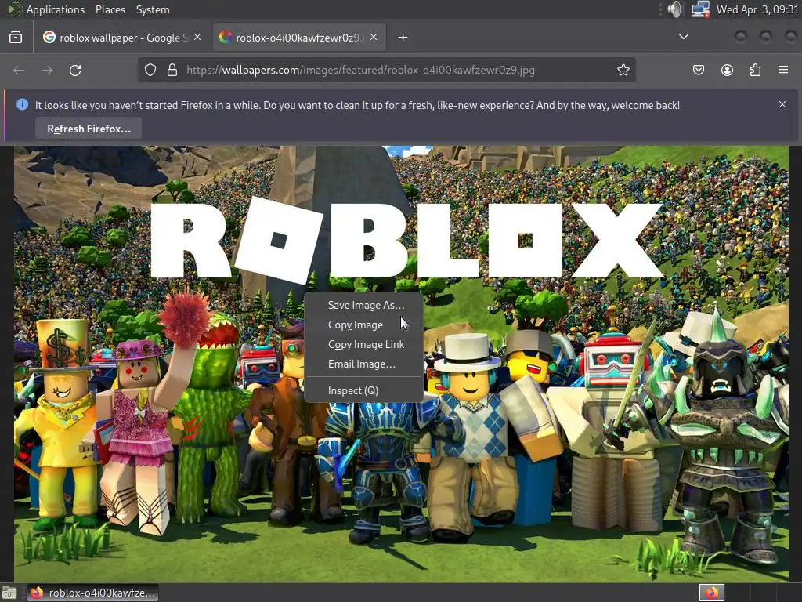Show site security padlock info
The height and width of the screenshot is (602, 802).
(x=172, y=70)
